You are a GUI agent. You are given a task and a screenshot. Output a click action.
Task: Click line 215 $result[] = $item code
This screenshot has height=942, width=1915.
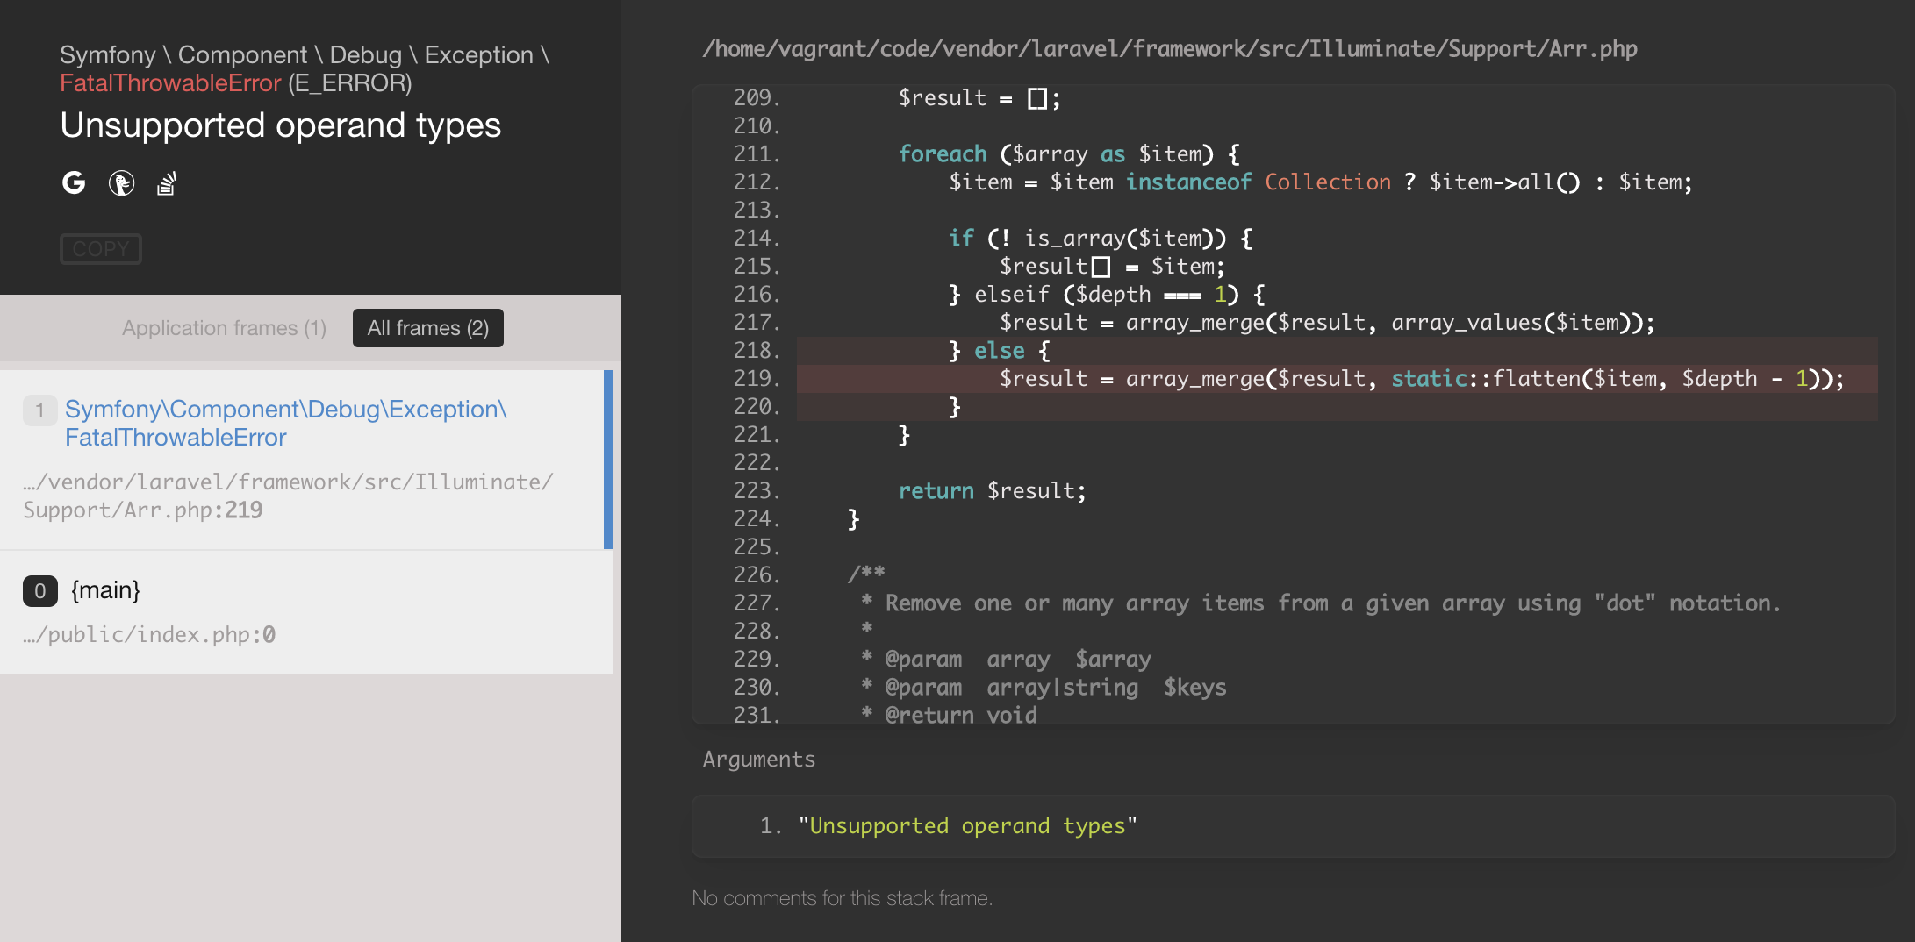coord(1112,267)
